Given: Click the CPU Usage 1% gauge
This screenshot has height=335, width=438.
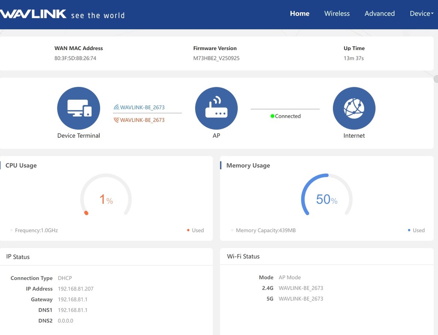Looking at the screenshot, I should point(106,199).
